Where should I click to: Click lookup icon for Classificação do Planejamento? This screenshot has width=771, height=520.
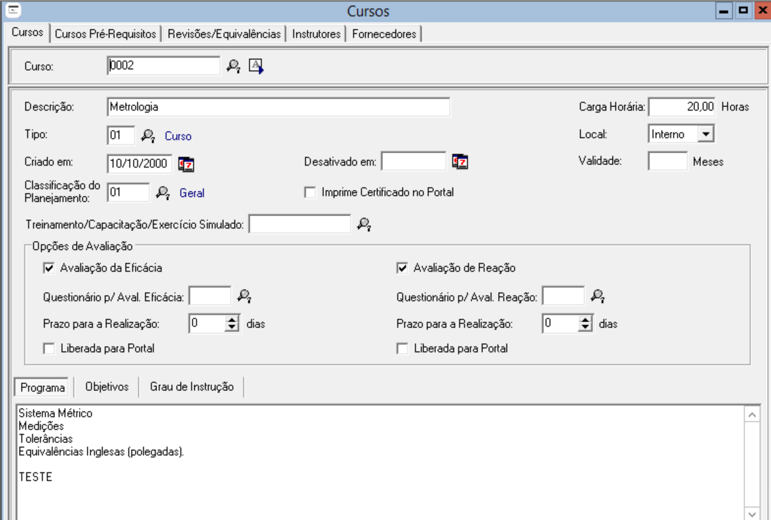[x=162, y=193]
